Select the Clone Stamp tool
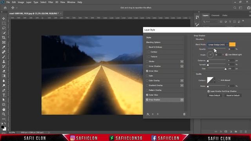The image size is (251, 141). click(x=4, y=62)
